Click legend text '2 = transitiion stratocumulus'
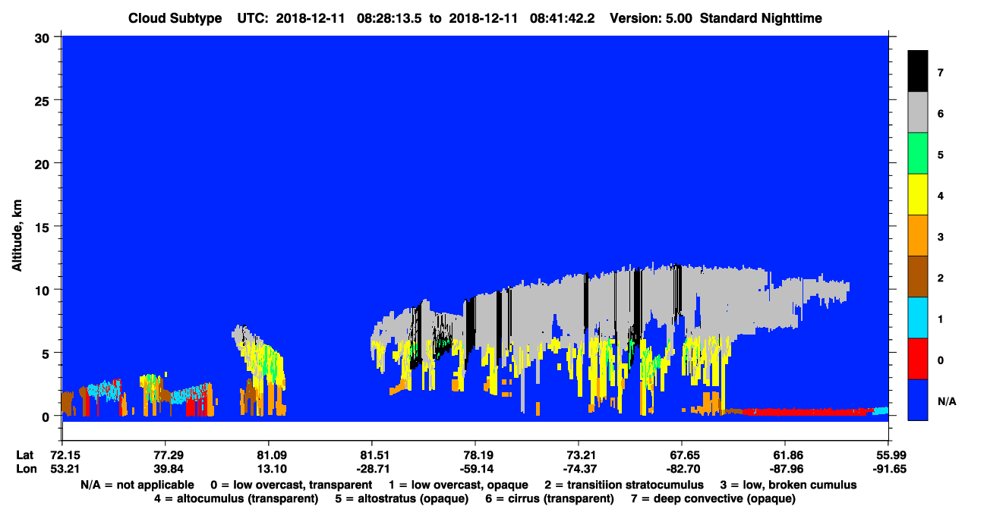The image size is (987, 506). 624,485
